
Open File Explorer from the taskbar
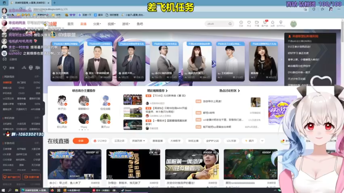coord(16,190)
